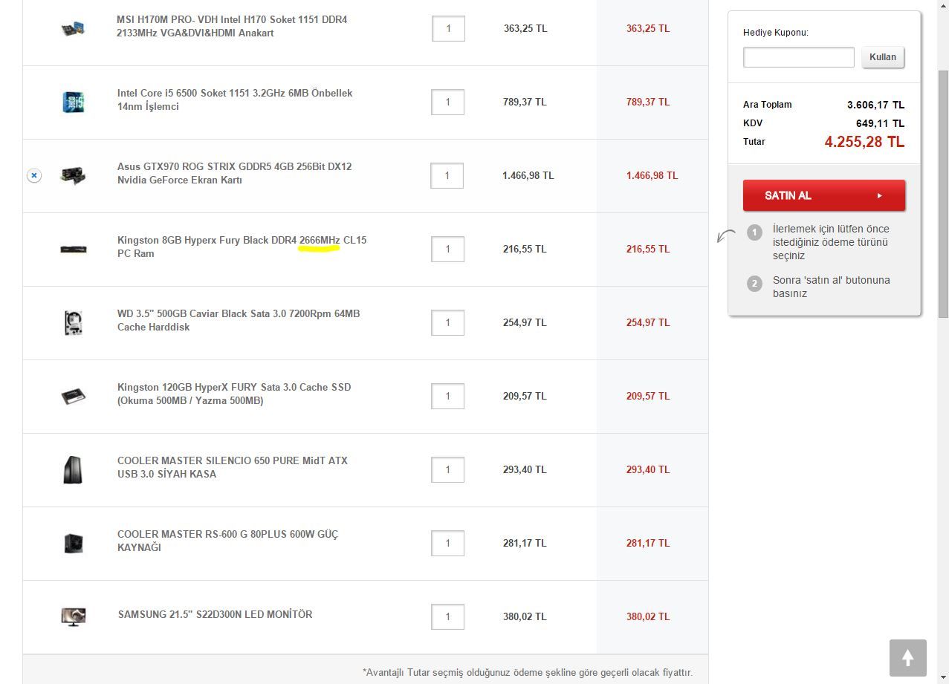Focus the Hediye Kuponu input field
Viewport: 949px width, 684px height.
[799, 57]
